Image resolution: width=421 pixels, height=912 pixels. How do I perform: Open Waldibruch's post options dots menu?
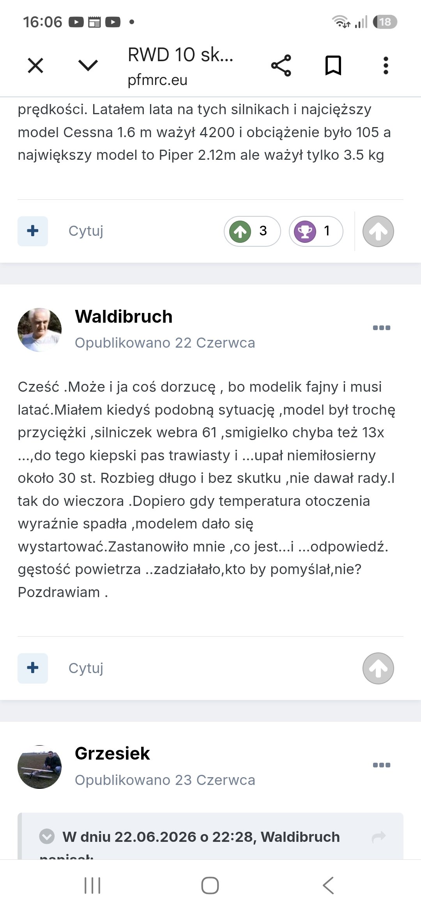[x=382, y=328]
